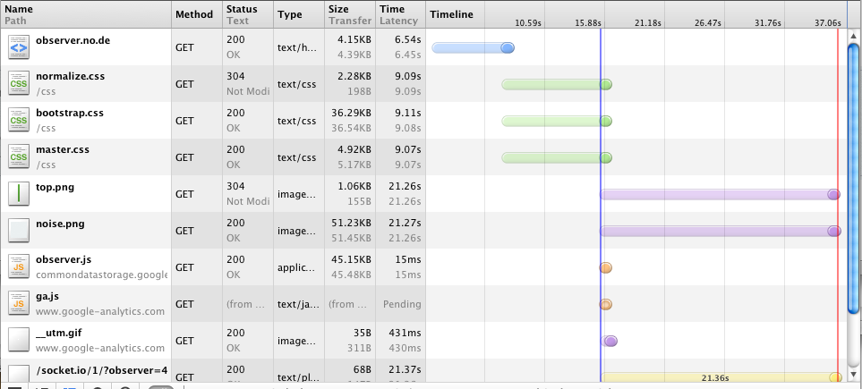Click the vertical scrollbar of the request list
Screen dimensions: 862x389
[854, 179]
